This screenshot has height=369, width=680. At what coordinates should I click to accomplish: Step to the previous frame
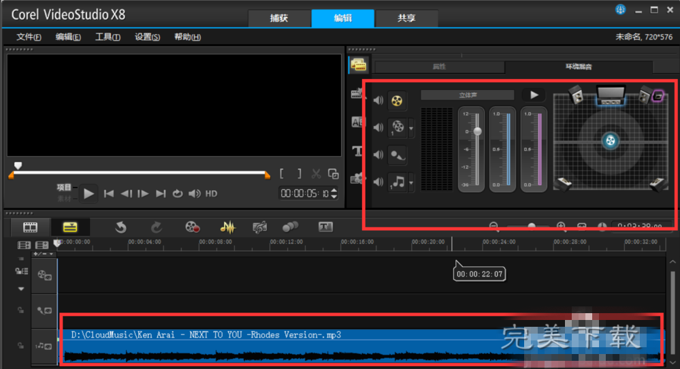coord(126,194)
